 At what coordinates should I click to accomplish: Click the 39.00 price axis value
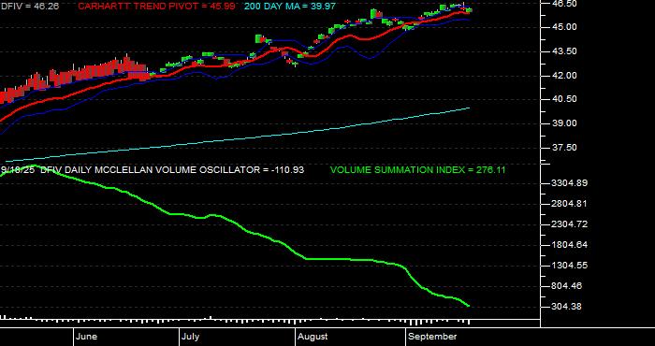(x=564, y=123)
